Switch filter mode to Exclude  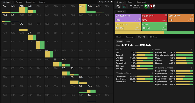click(127, 41)
